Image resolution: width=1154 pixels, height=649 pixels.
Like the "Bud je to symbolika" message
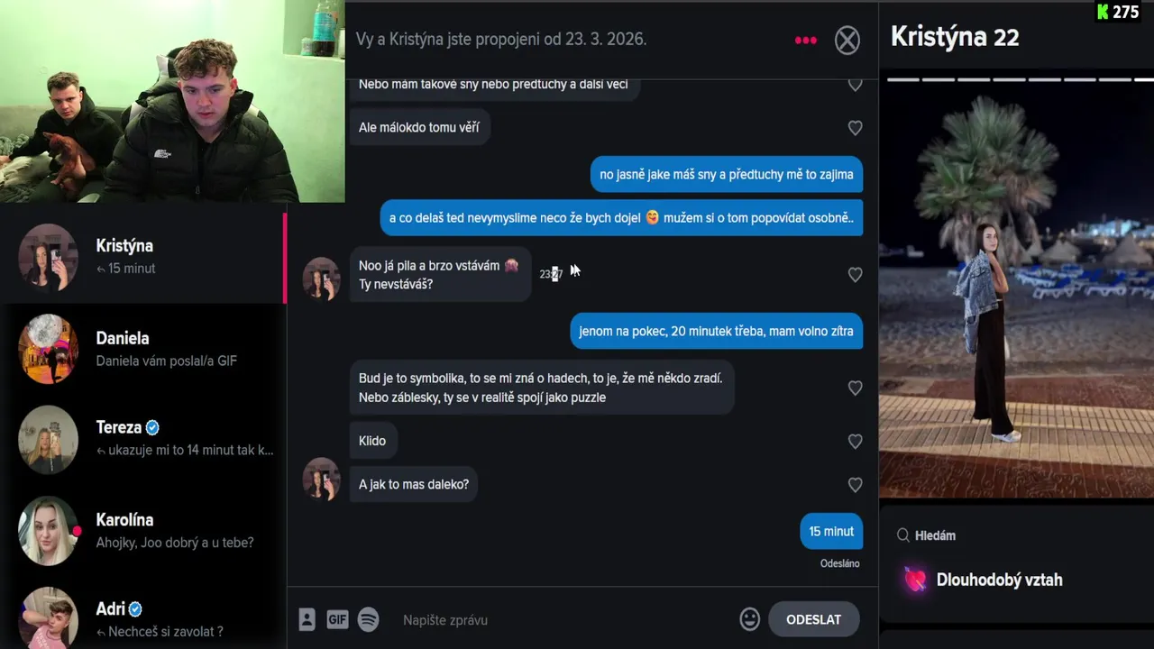point(855,388)
